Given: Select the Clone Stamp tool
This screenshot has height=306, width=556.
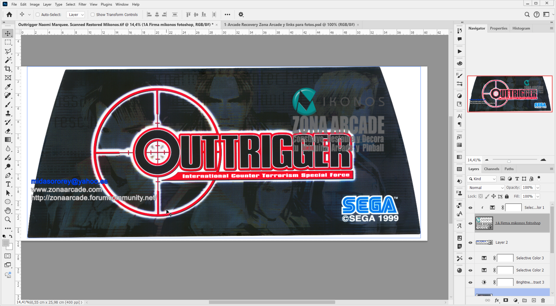Looking at the screenshot, I should [8, 113].
